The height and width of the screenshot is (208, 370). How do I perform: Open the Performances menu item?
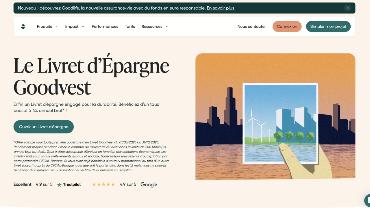tap(105, 27)
